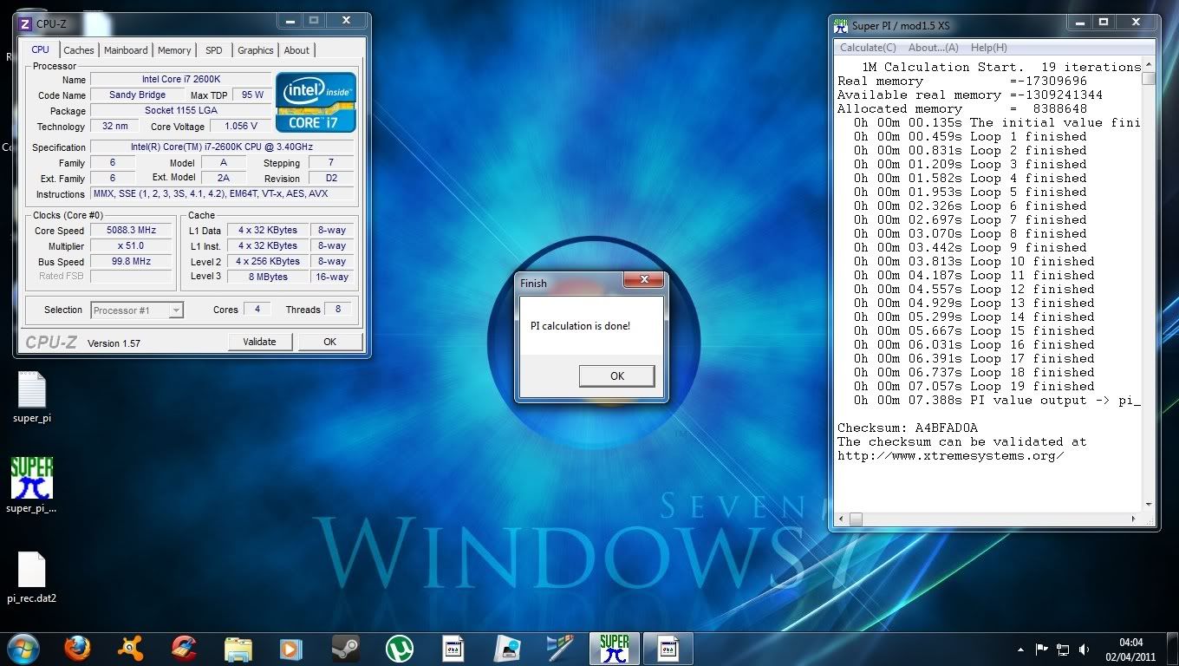Click the Core Voltage field 1.056 V
This screenshot has height=666, width=1179.
pyautogui.click(x=241, y=127)
